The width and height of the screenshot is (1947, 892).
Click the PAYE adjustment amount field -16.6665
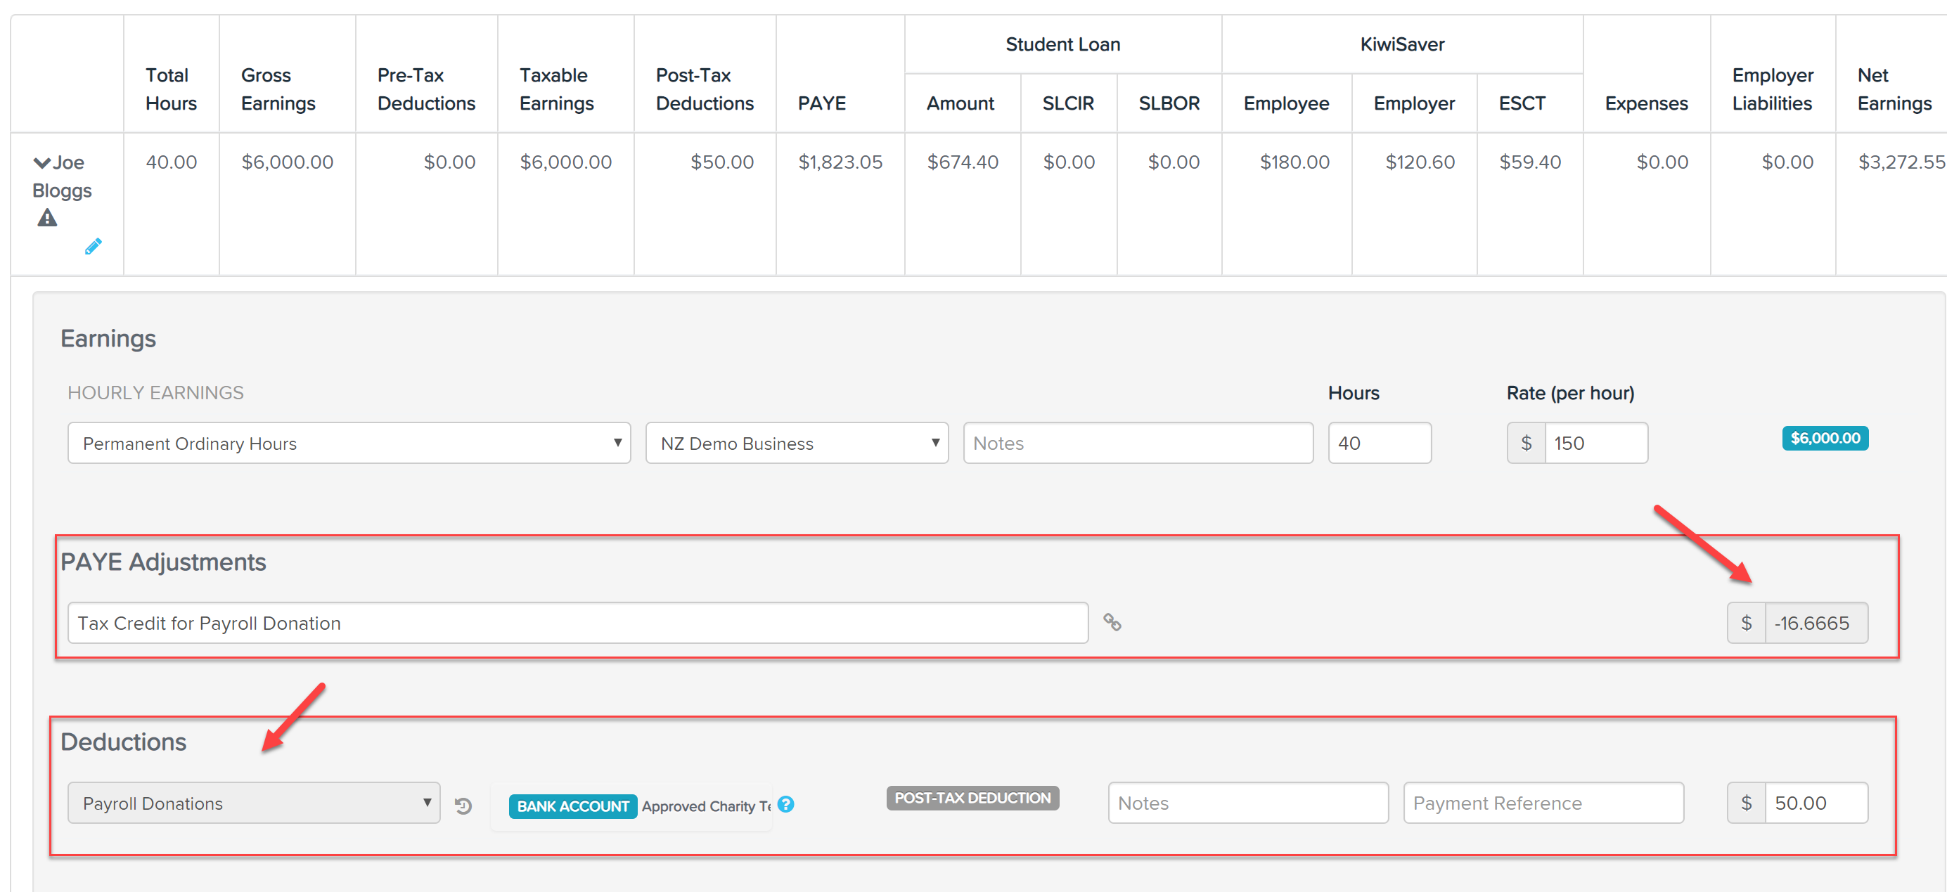pos(1816,623)
